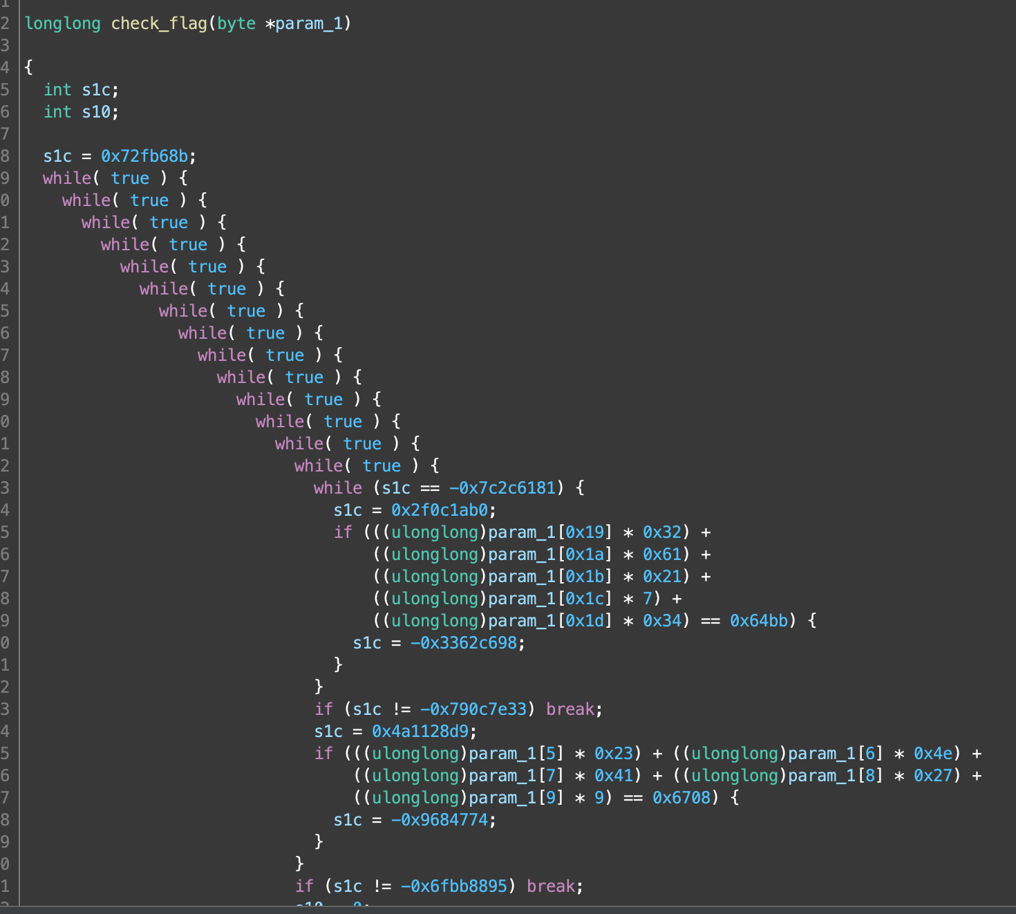The image size is (1016, 914).
Task: Click the constant -0x6fbb8895
Action: 454,886
